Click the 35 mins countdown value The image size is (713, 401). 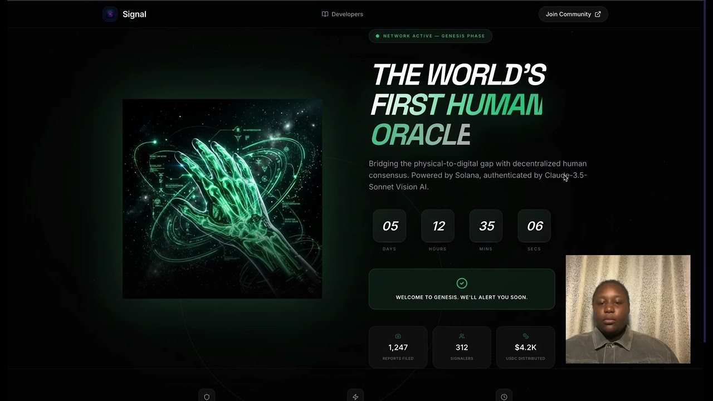486,226
